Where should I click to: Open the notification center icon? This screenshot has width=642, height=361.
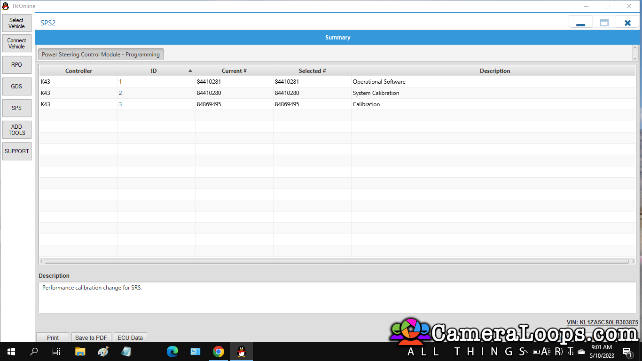tap(626, 352)
